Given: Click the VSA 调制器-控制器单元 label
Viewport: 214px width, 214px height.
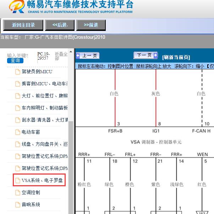Looking at the screenshot, I should pos(156,142).
